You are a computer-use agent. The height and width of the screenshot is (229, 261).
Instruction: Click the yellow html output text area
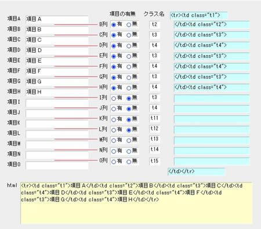click(136, 203)
